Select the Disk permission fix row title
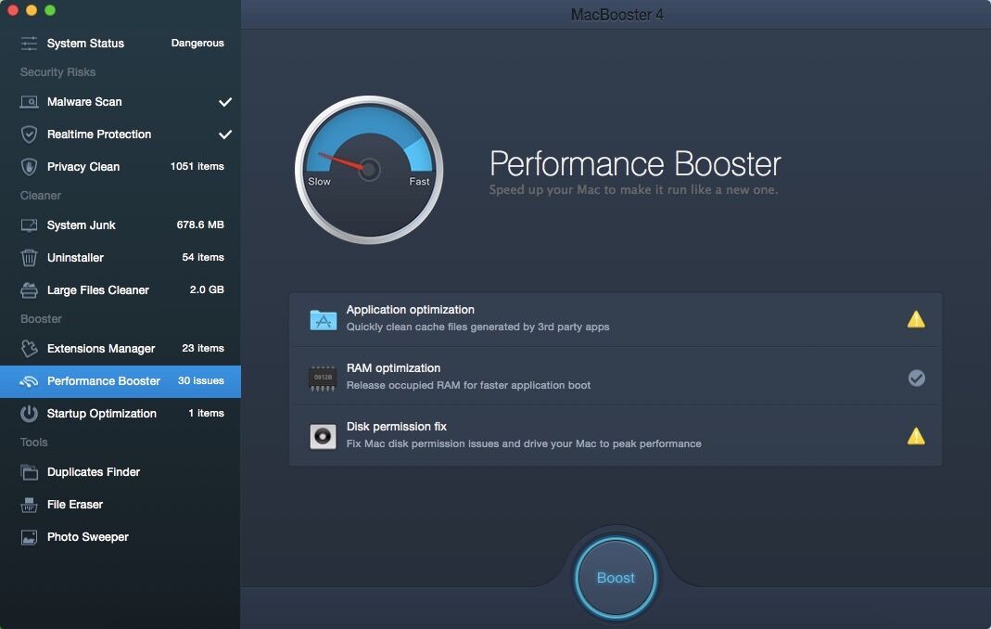Viewport: 991px width, 629px height. 396,427
